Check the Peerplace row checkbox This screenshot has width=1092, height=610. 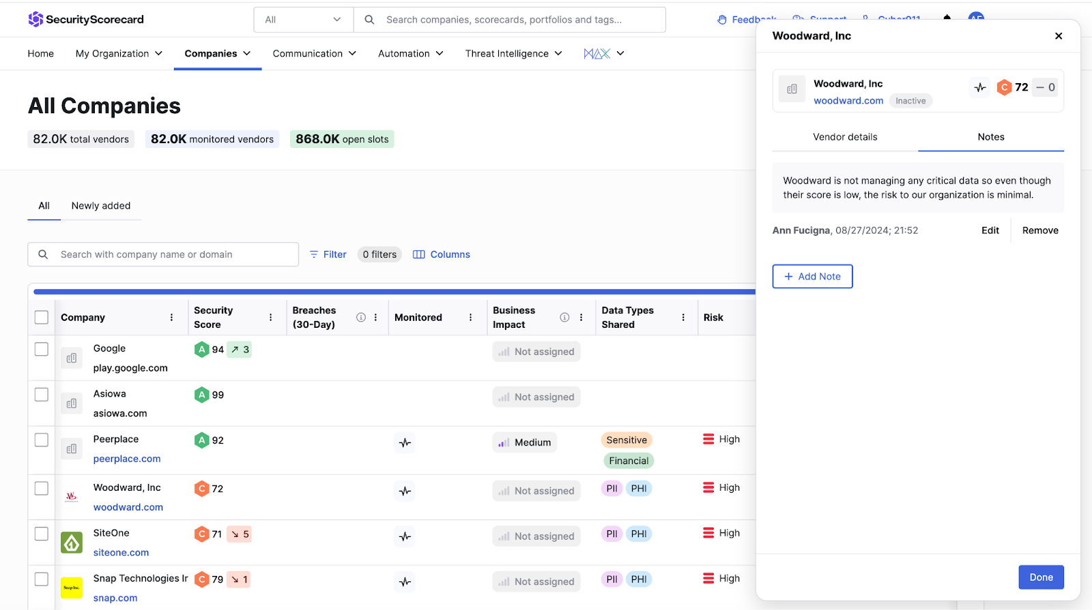click(42, 440)
